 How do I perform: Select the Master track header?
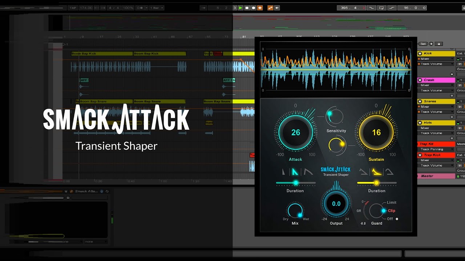pyautogui.click(x=436, y=176)
